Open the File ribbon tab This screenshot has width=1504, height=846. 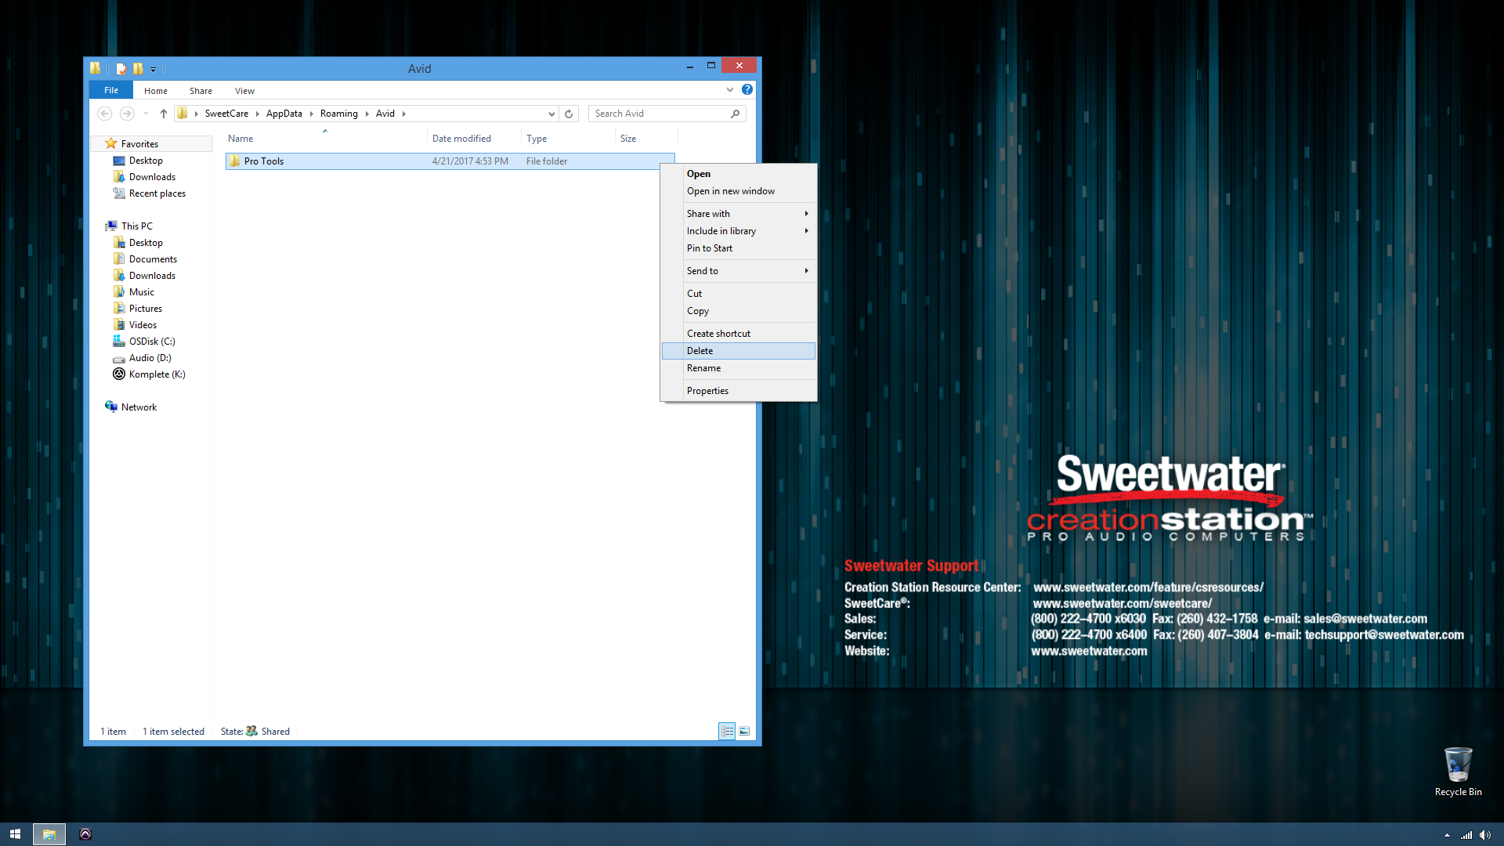tap(111, 90)
